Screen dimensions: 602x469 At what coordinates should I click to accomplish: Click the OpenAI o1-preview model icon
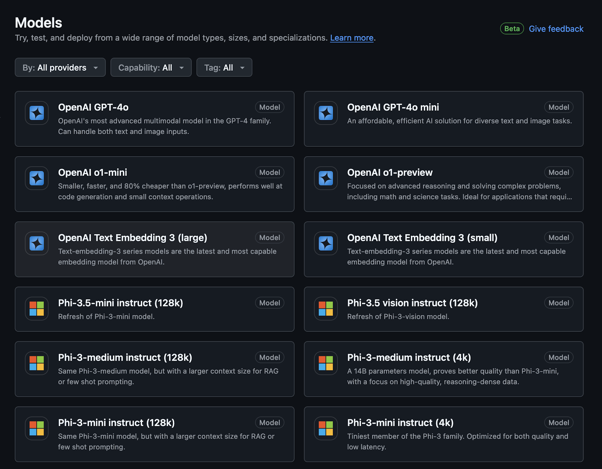pyautogui.click(x=326, y=178)
